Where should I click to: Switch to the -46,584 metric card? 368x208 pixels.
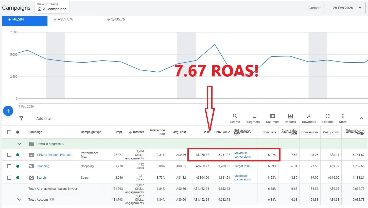[24, 19]
